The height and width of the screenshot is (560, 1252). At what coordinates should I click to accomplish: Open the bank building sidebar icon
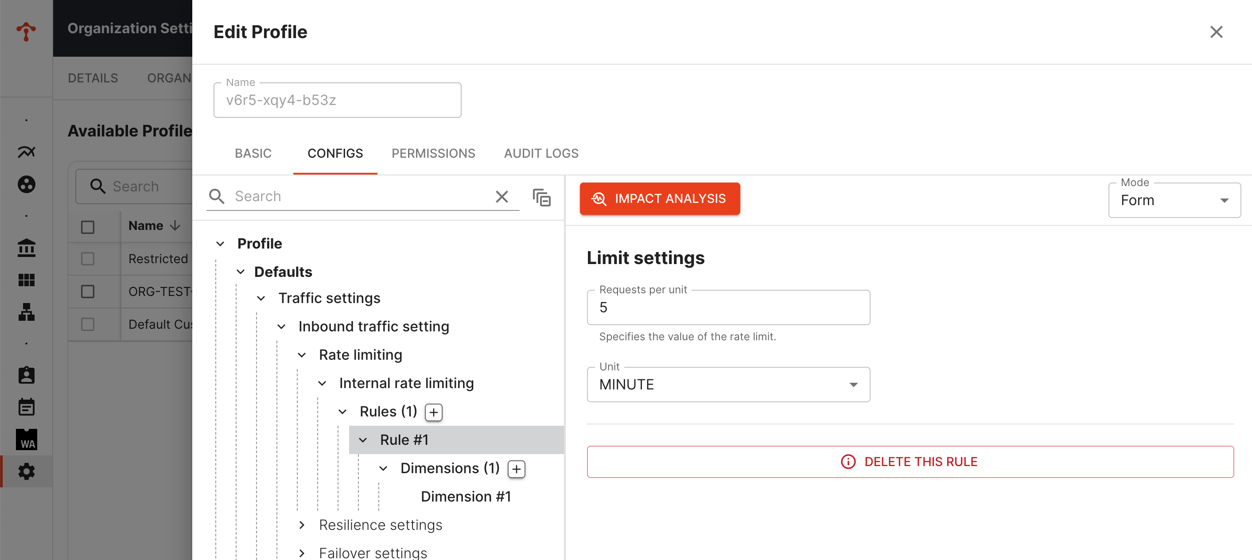(x=26, y=248)
